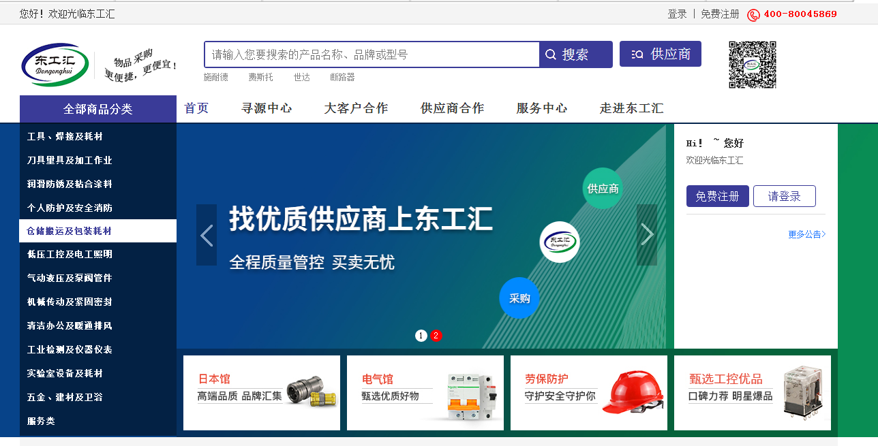Open the 寻源中心 navigation tab
Image resolution: width=878 pixels, height=446 pixels.
click(x=267, y=108)
